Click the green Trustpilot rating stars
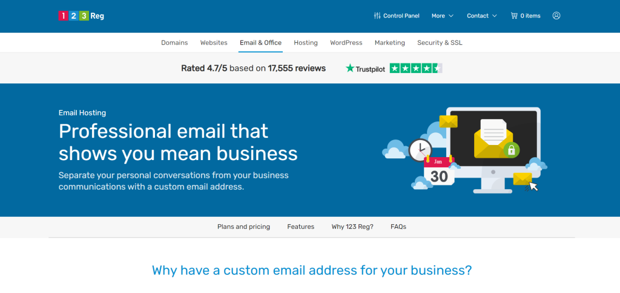620x293 pixels. [x=416, y=68]
